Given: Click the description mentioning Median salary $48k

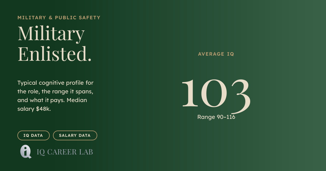Looking at the screenshot, I should pyautogui.click(x=55, y=96).
